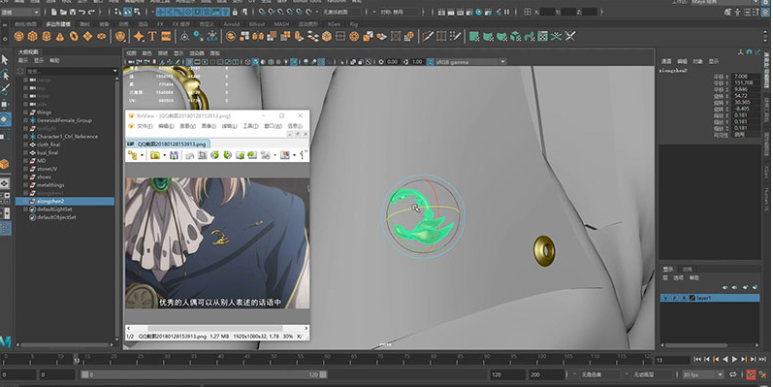Toggle auto keyframe button at bottom right
This screenshot has height=387, width=773.
click(x=751, y=374)
